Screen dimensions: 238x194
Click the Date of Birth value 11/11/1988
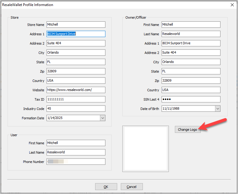(x=171, y=108)
